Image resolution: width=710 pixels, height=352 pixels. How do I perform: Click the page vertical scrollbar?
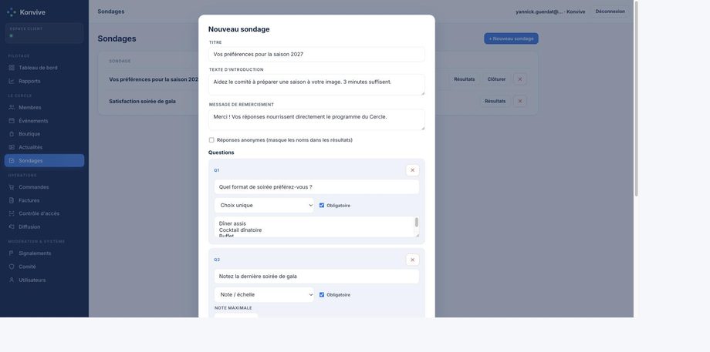click(636, 99)
